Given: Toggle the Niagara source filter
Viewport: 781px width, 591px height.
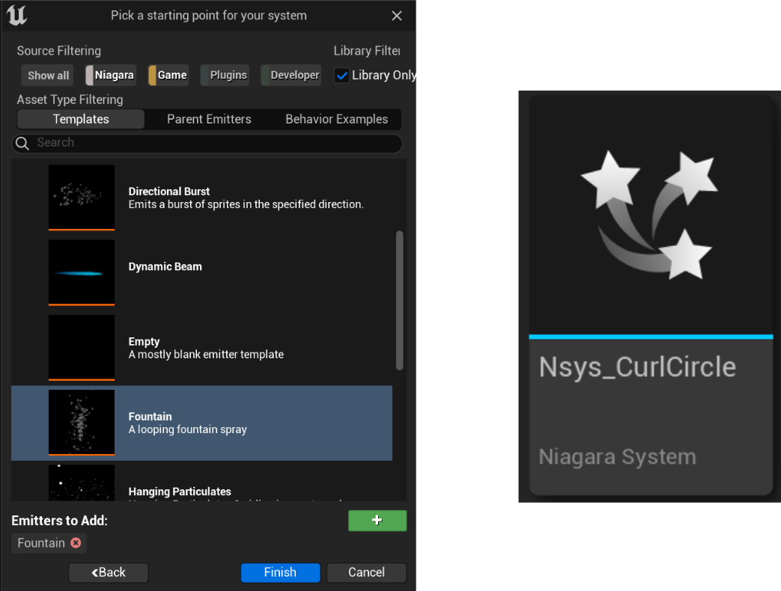Looking at the screenshot, I should 110,75.
